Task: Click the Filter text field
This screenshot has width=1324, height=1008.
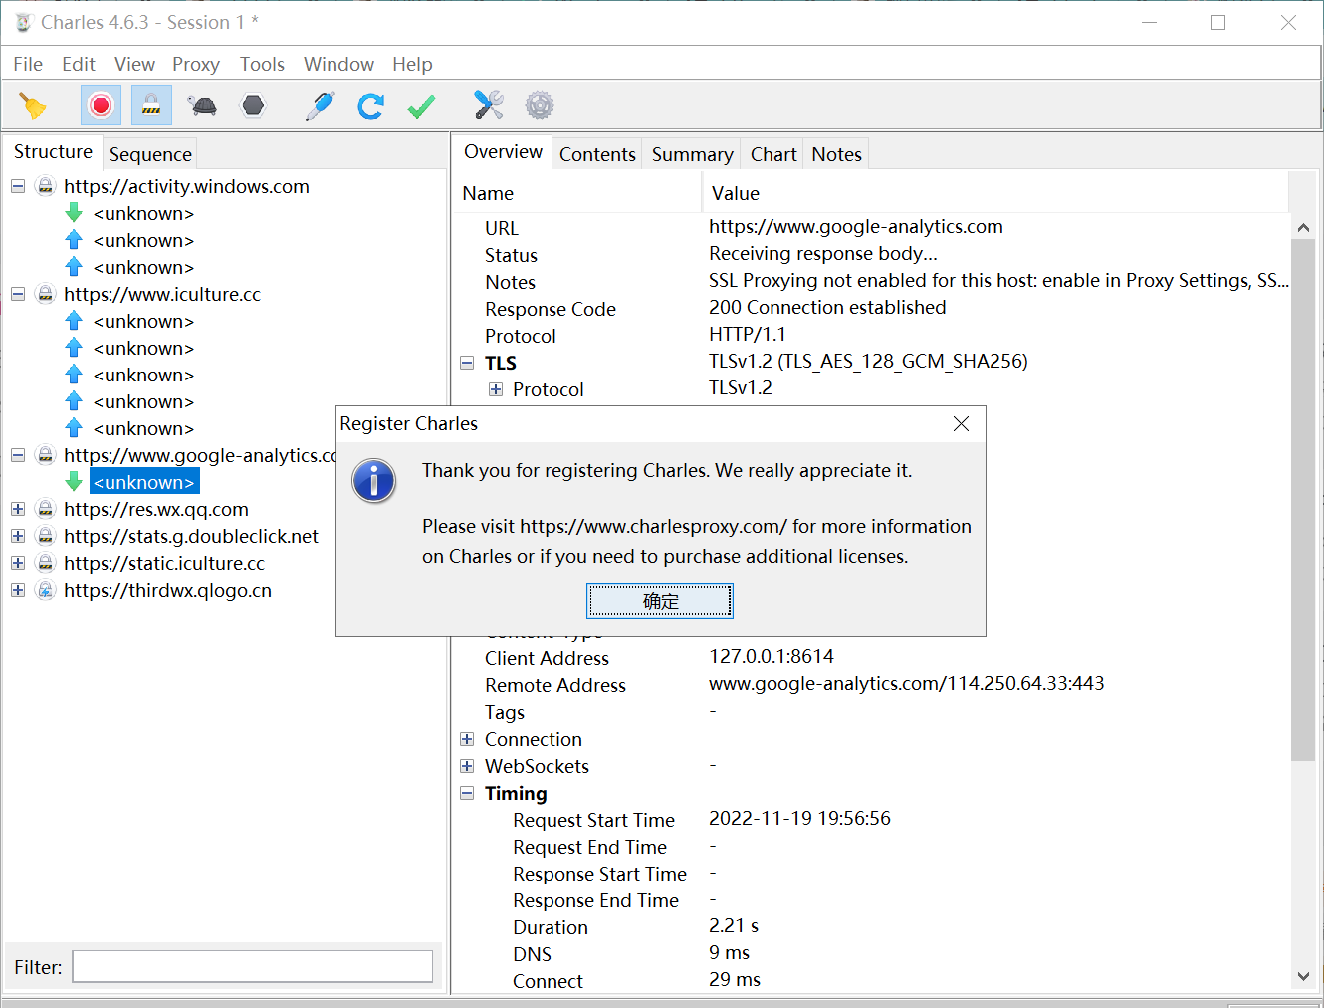Action: pyautogui.click(x=253, y=967)
